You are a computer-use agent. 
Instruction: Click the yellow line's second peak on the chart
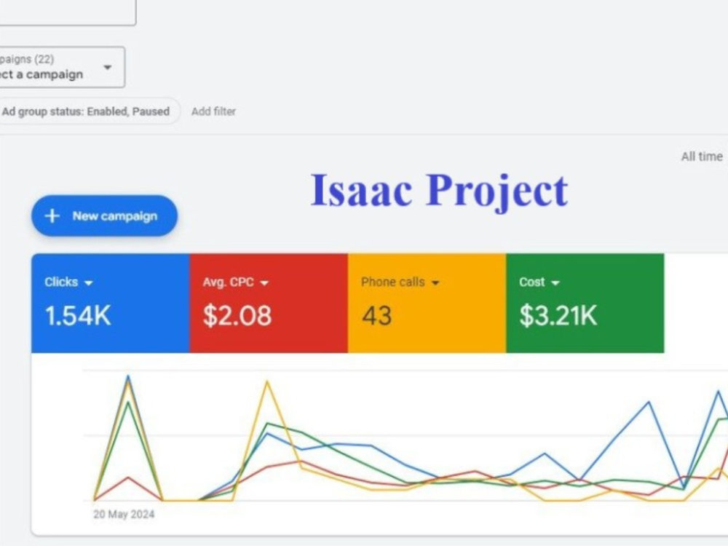pyautogui.click(x=267, y=382)
